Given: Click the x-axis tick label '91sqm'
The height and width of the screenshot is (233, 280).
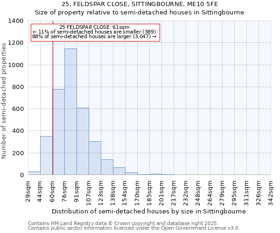Looking at the screenshot, I should pos(77,192).
